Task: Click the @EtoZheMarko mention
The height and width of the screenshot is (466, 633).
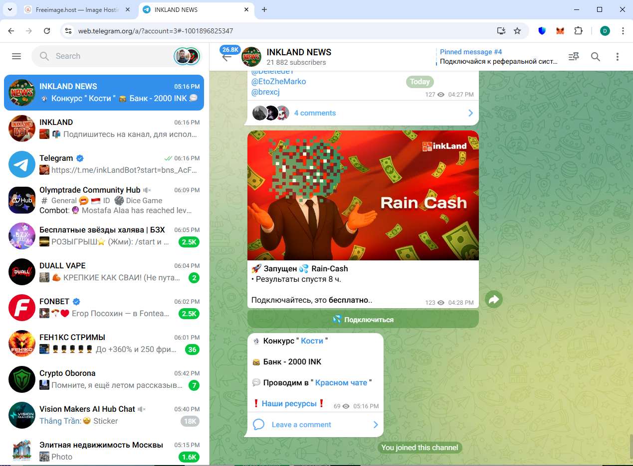Action: click(278, 81)
